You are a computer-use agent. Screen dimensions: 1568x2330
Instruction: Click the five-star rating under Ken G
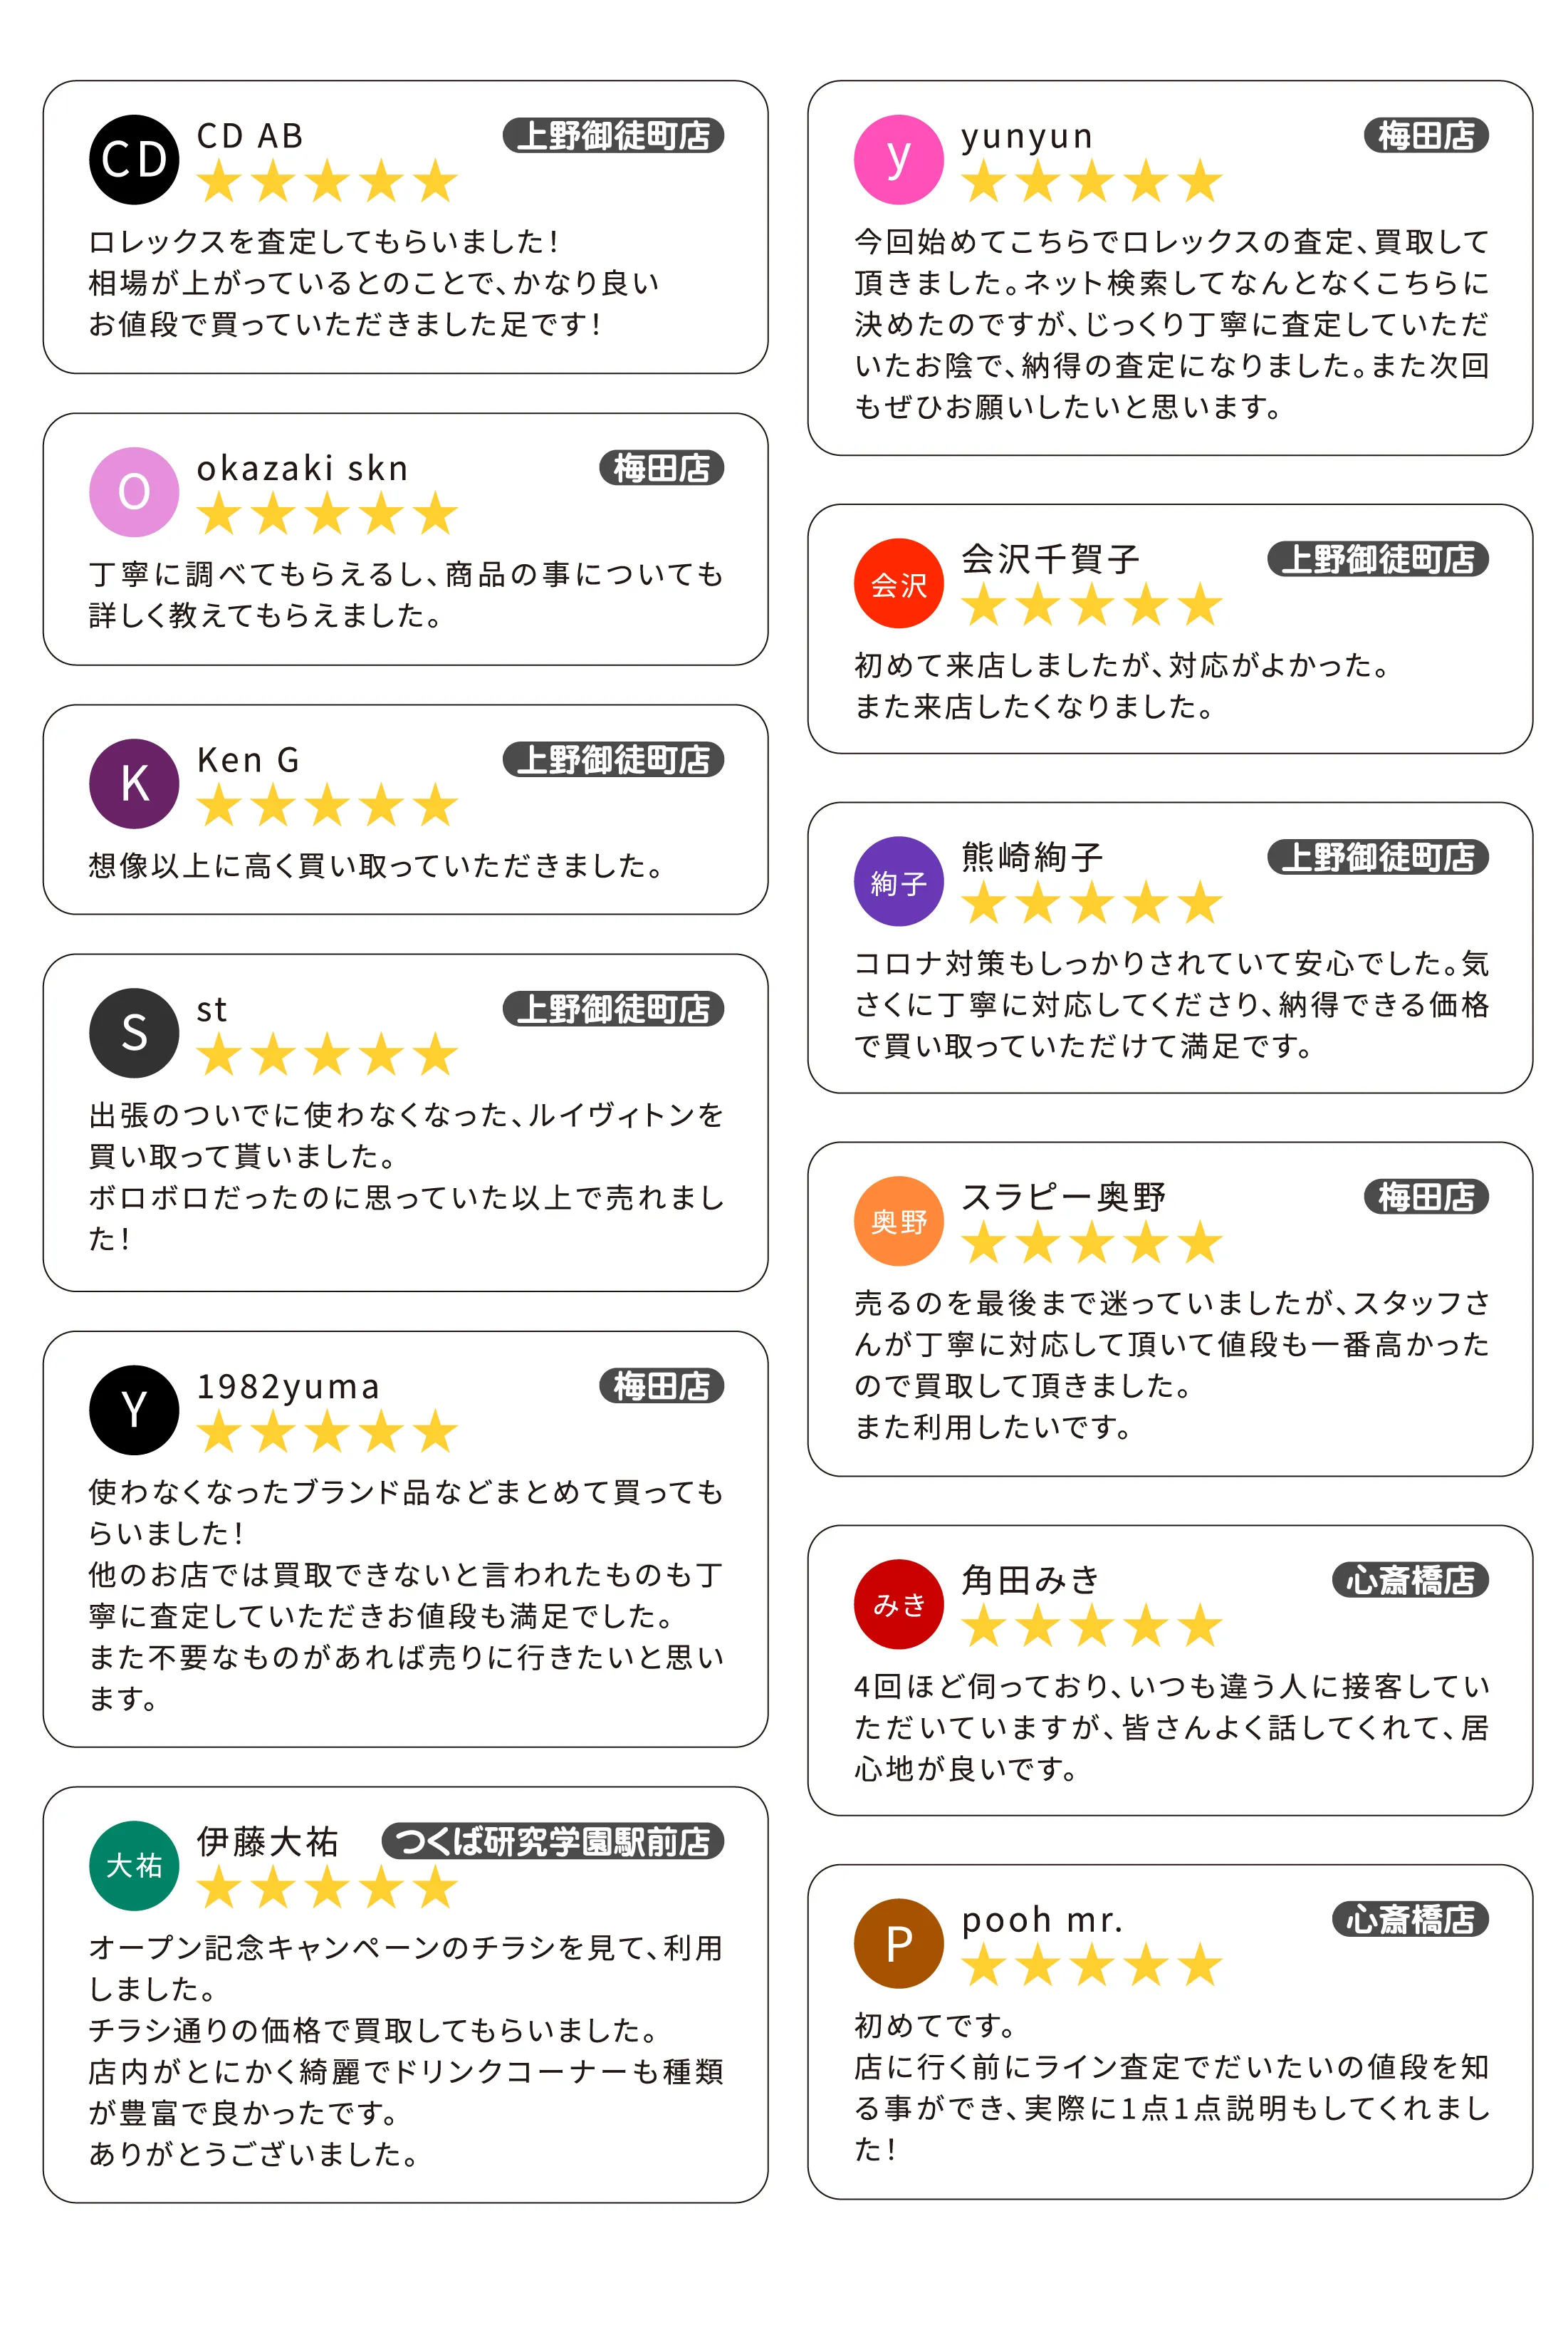[327, 806]
